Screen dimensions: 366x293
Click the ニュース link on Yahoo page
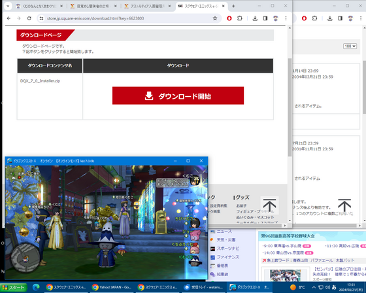tap(224, 232)
